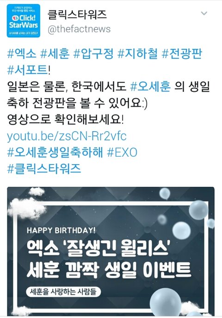Image resolution: width=222 pixels, height=318 pixels.
Task: Open the Sehun birthday event image
Action: 111,251
